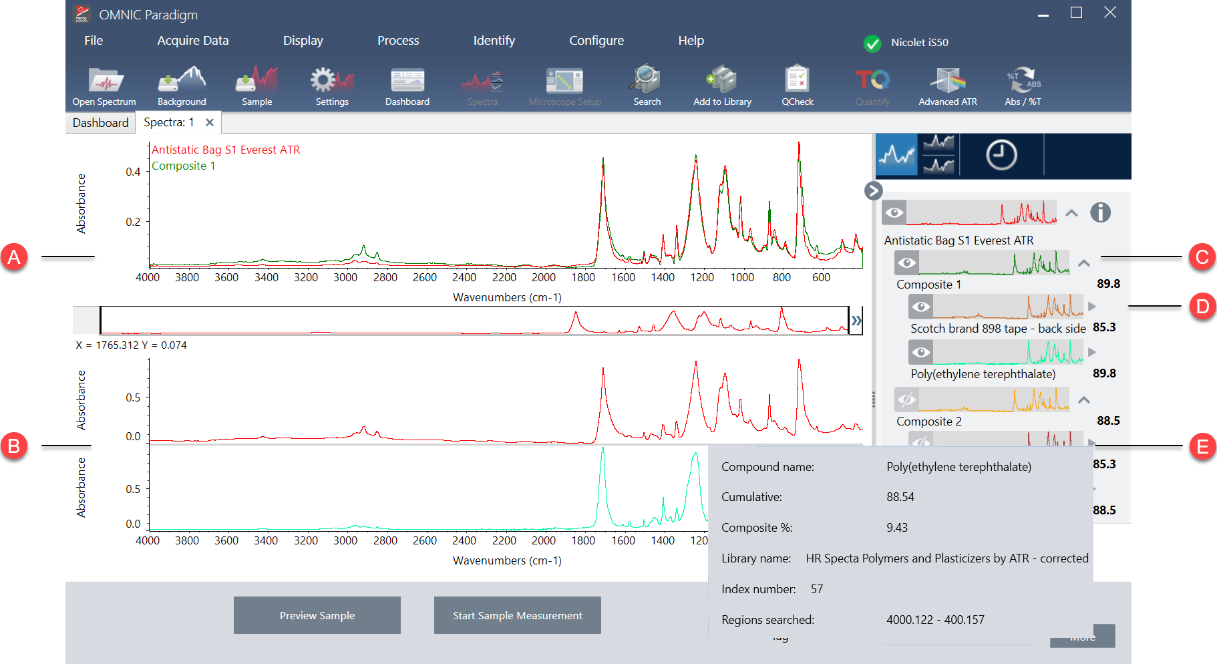This screenshot has width=1217, height=664.
Task: Collapse the Composite 1 components
Action: [1084, 263]
